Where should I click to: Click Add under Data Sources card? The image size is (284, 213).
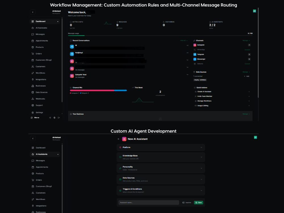pos(247,76)
